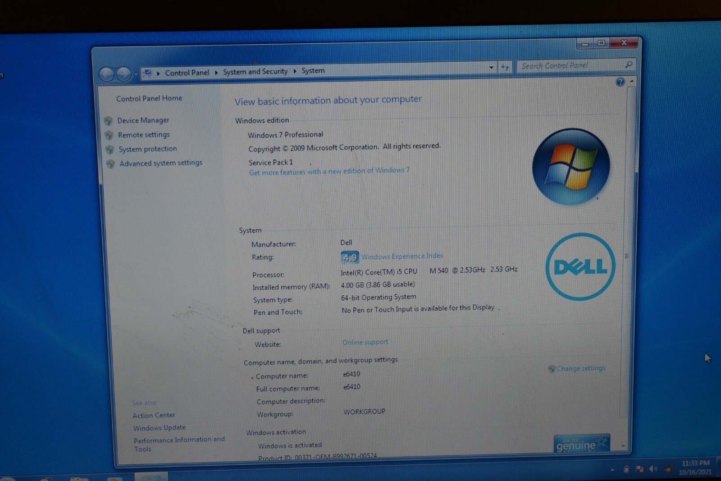
Task: Select Control Panel in the breadcrumb
Action: pos(187,73)
